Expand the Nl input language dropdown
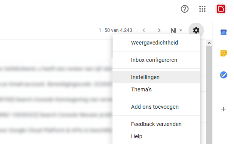 point(177,30)
